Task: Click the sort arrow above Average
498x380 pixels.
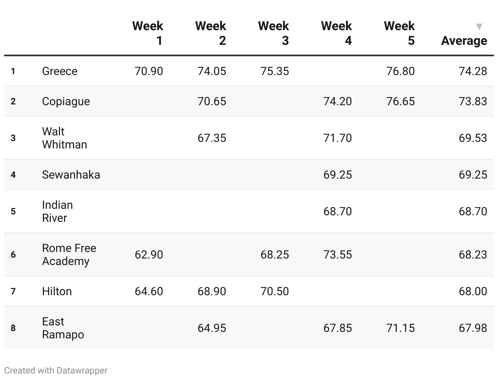Action: coord(479,27)
